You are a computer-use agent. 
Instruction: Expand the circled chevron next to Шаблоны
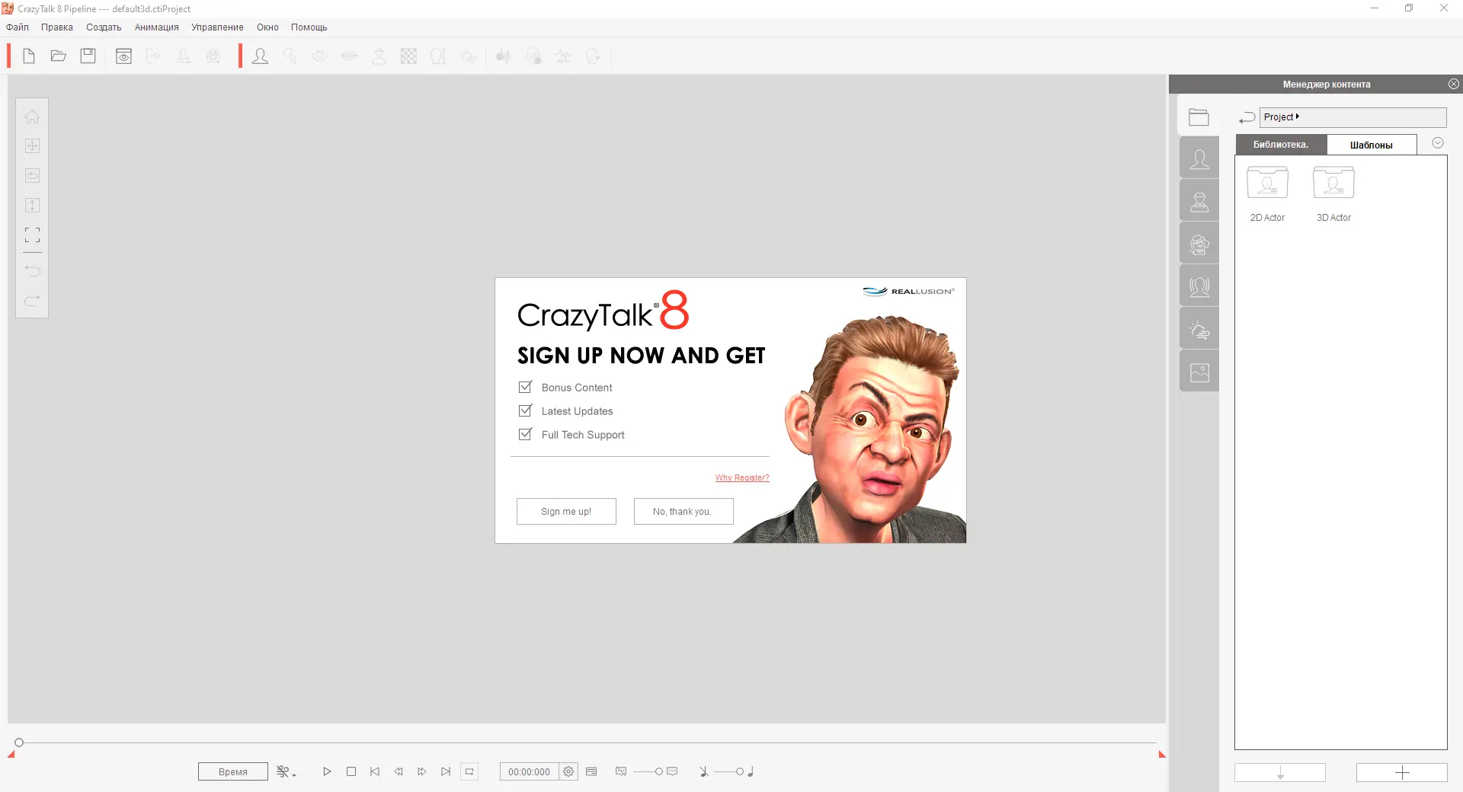point(1438,143)
